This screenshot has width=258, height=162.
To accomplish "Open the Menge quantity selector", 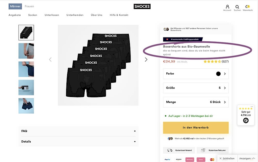I will (x=196, y=102).
